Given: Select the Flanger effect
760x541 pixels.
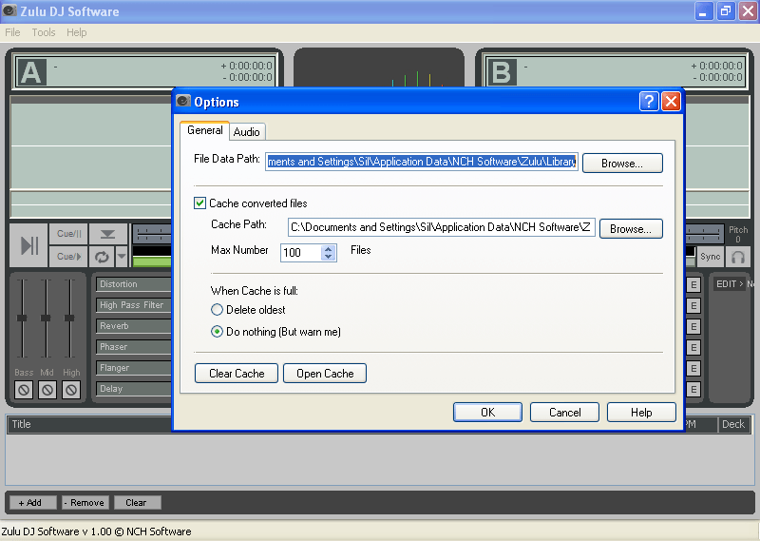Looking at the screenshot, I should tap(134, 368).
